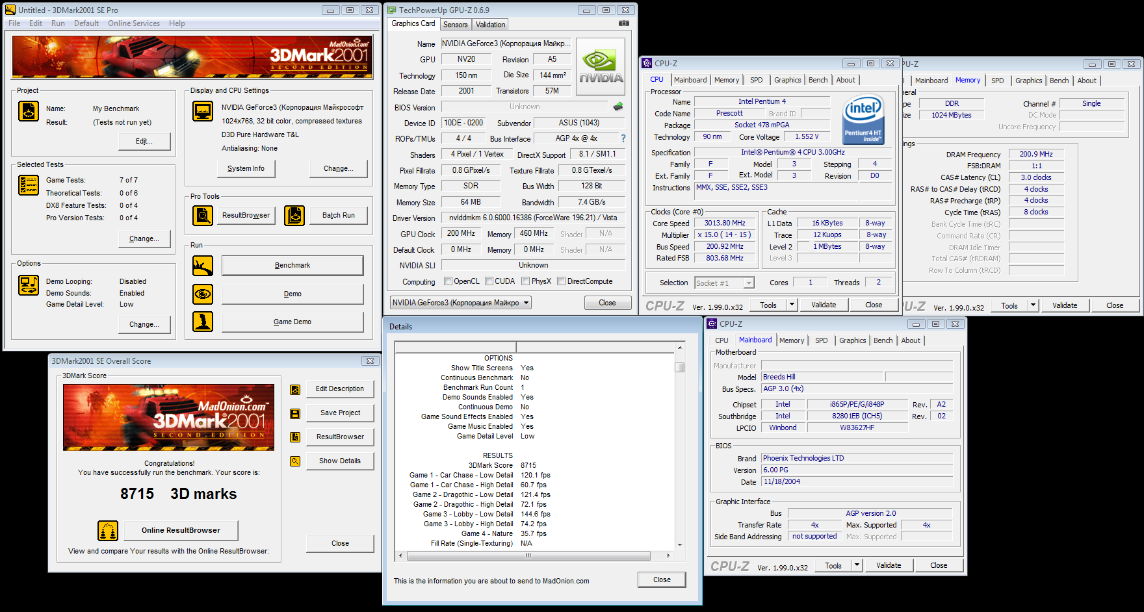Click the Bus Interface question mark icon

(x=623, y=138)
